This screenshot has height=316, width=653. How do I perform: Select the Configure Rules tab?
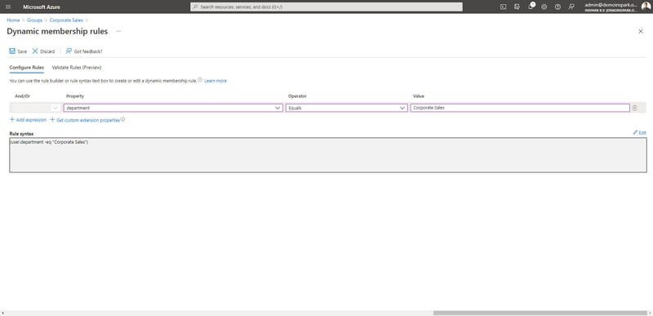[x=27, y=68]
